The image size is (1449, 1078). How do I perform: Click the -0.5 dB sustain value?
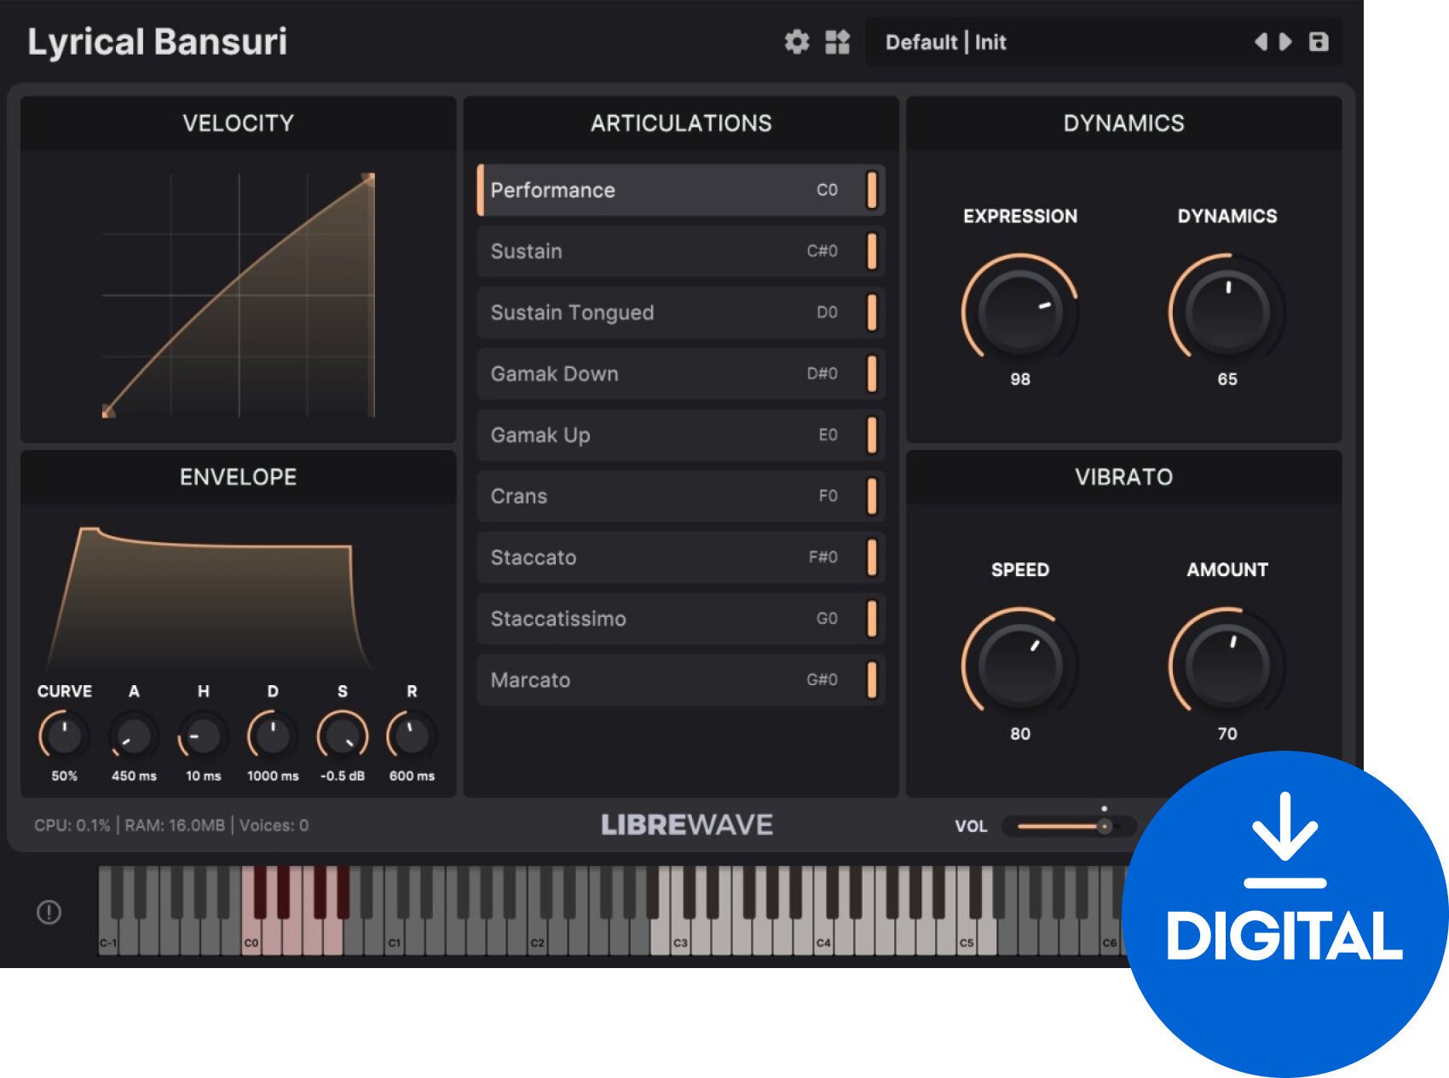[343, 775]
